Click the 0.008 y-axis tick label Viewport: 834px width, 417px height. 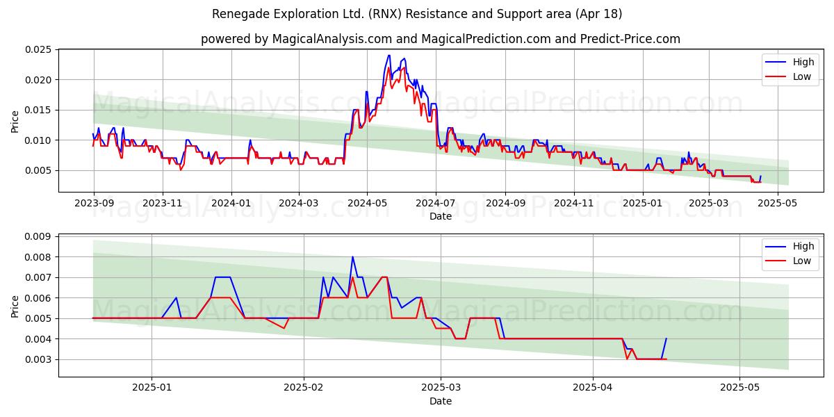39,257
